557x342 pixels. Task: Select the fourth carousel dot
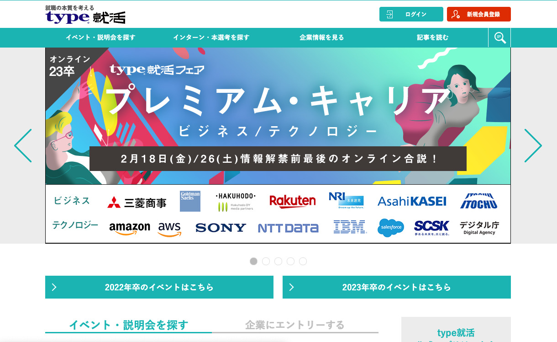click(290, 261)
